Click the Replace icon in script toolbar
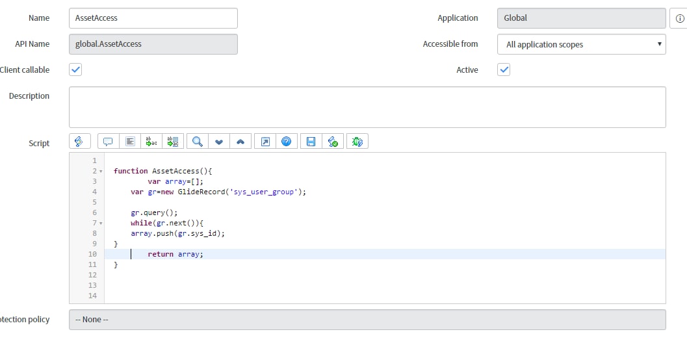The image size is (687, 345). pyautogui.click(x=151, y=142)
